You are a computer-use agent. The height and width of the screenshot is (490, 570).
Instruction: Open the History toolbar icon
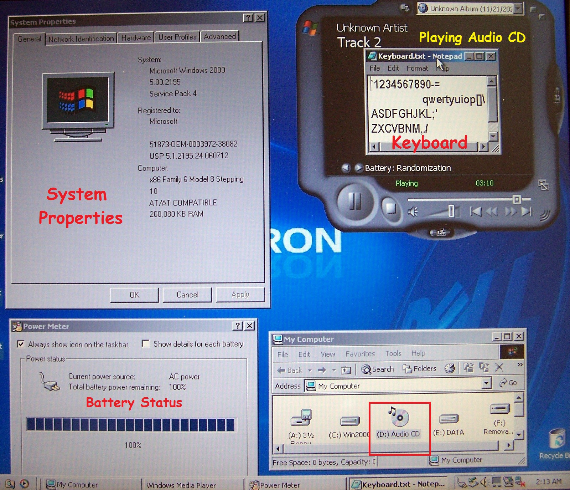450,368
